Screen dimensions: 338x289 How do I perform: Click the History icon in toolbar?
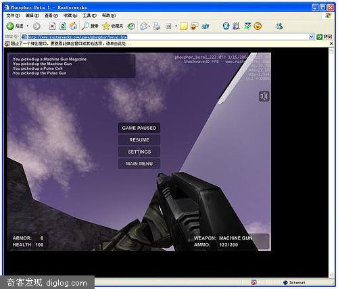(131, 26)
